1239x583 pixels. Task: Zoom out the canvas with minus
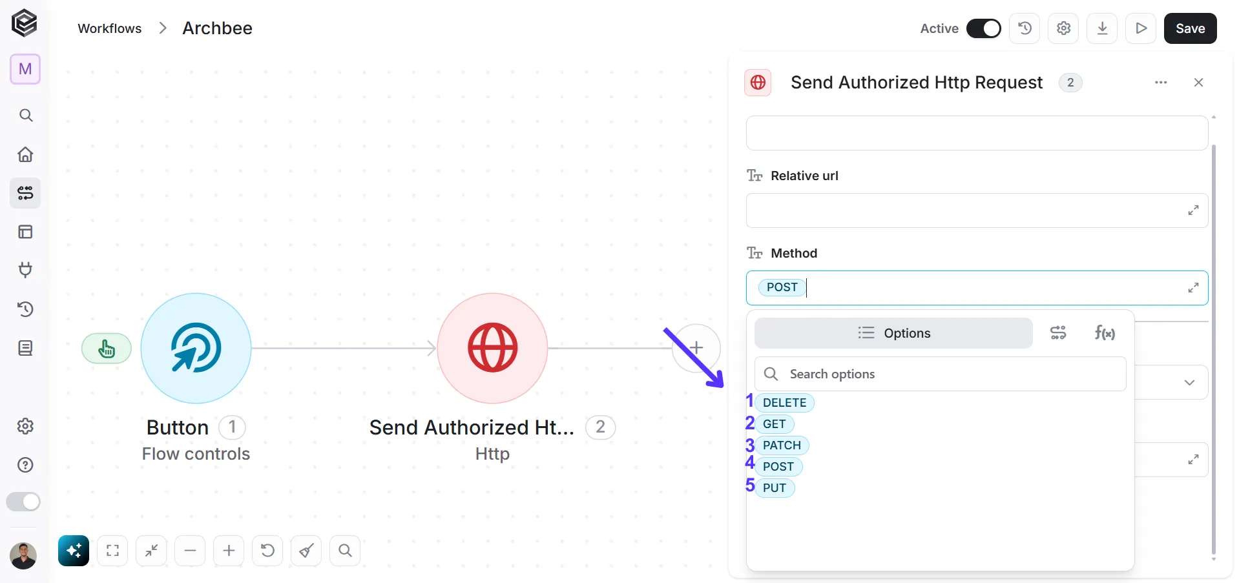(190, 551)
